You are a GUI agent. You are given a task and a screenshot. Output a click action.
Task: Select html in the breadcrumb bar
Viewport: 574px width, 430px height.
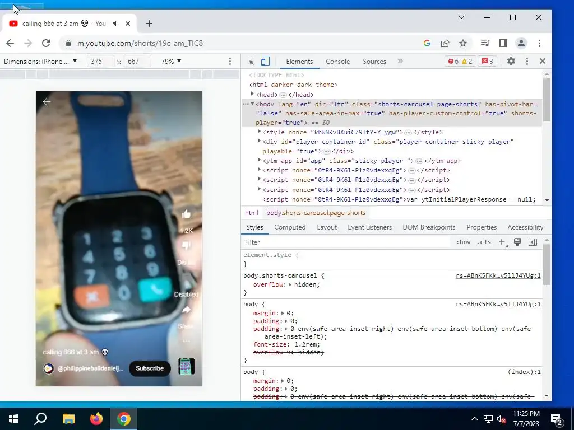pos(252,213)
